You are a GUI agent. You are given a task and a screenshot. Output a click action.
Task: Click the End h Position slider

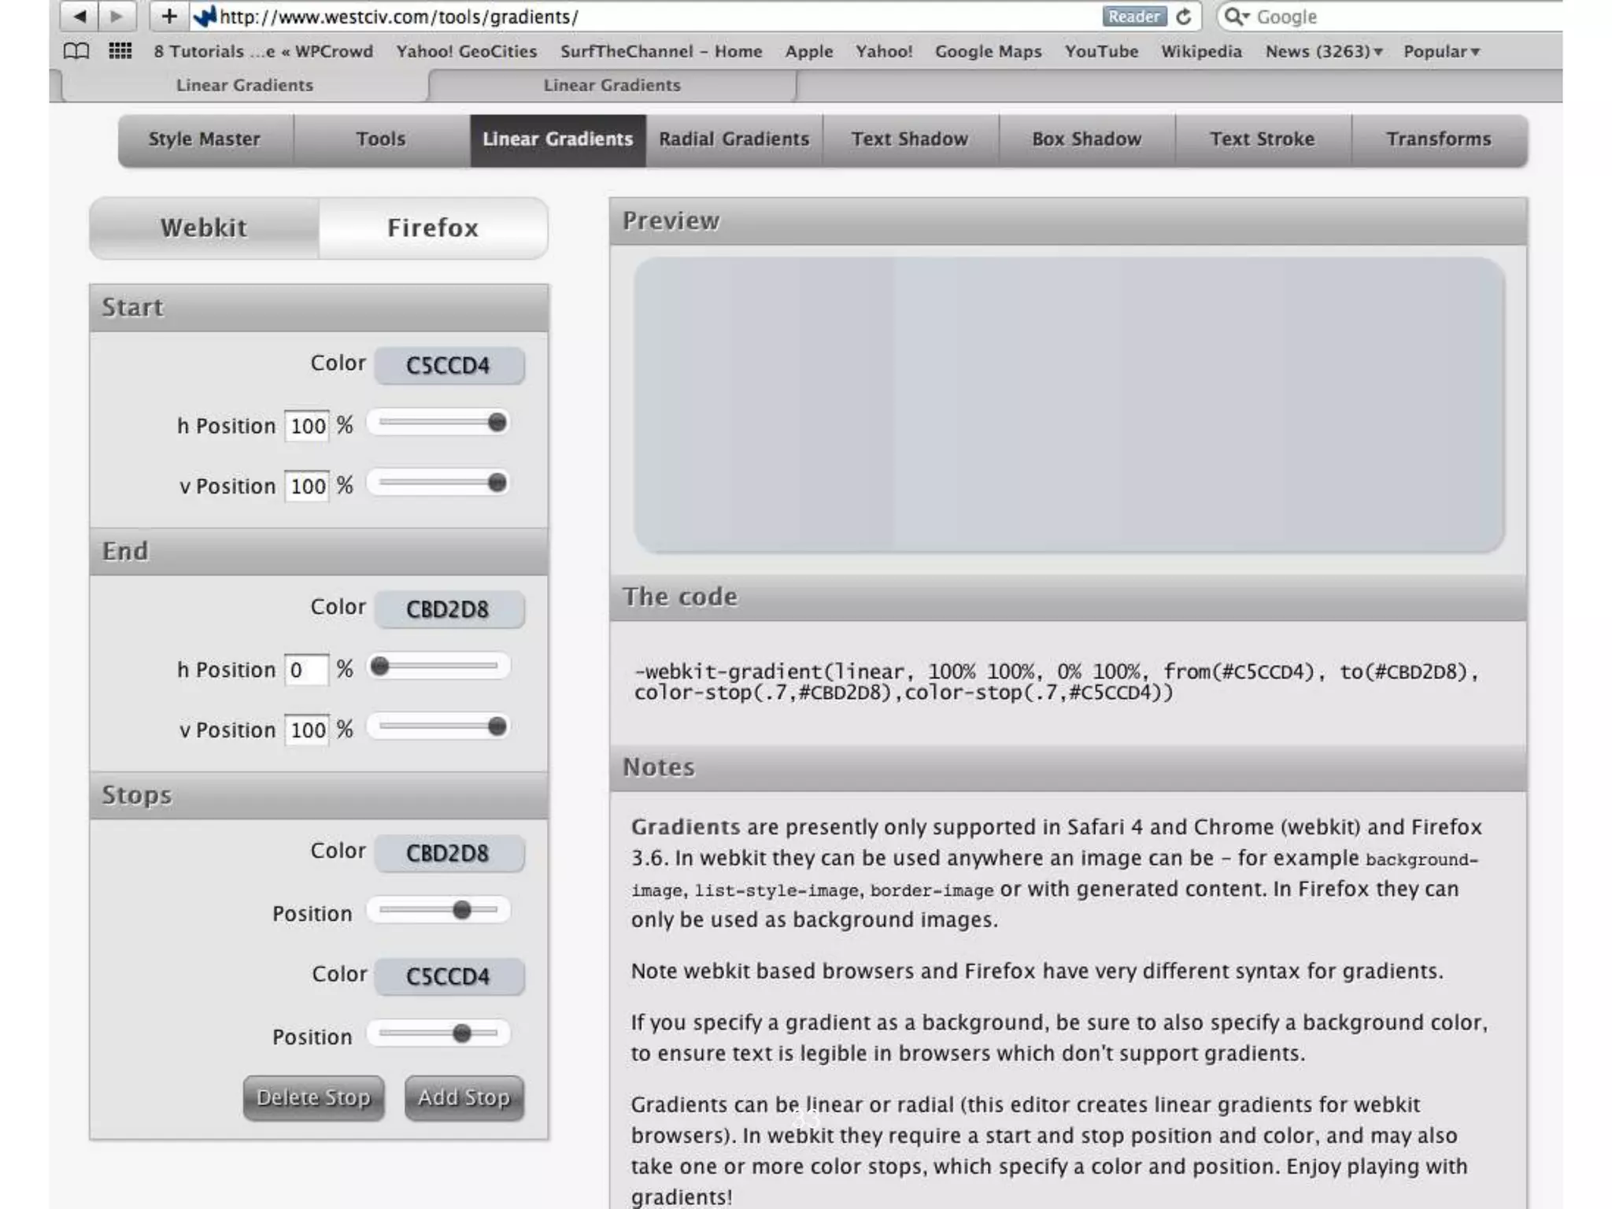click(x=438, y=666)
